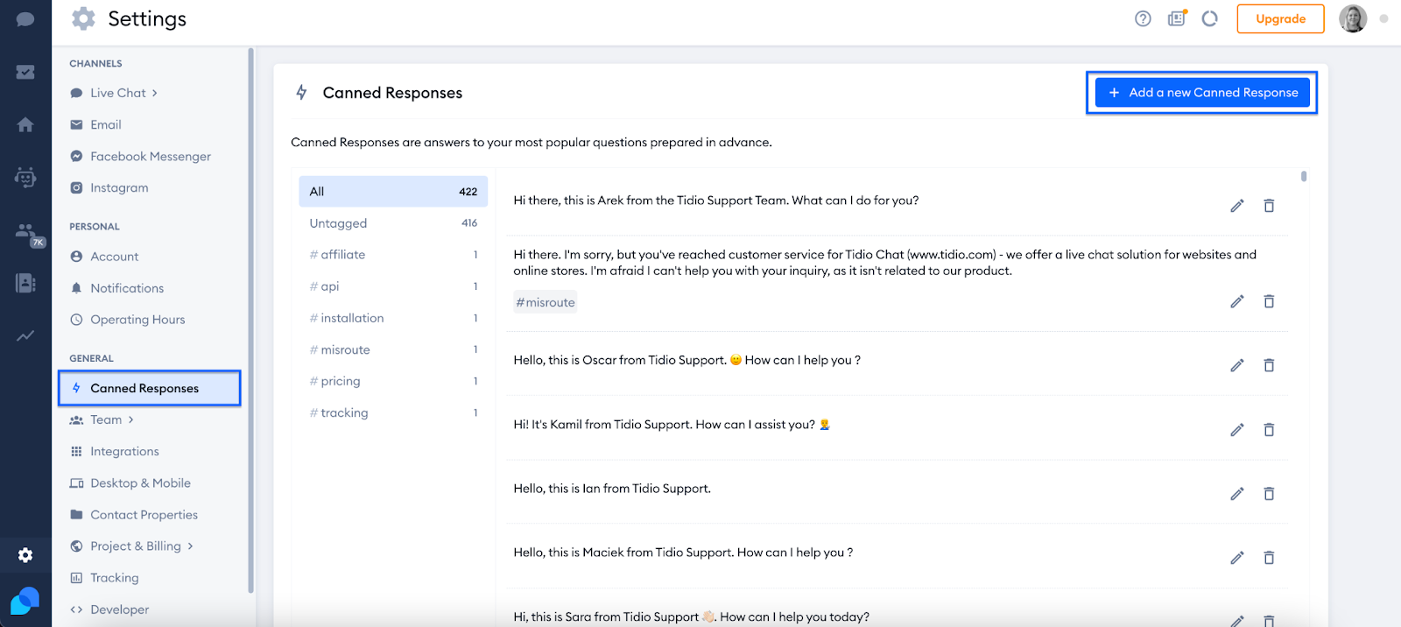
Task: Delete the Kamil greeting canned response
Action: pyautogui.click(x=1269, y=430)
